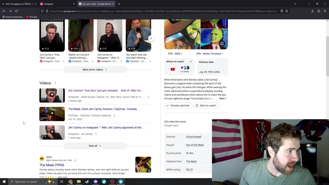Open Import bookmarks in the bookmarks bar

(13, 17)
